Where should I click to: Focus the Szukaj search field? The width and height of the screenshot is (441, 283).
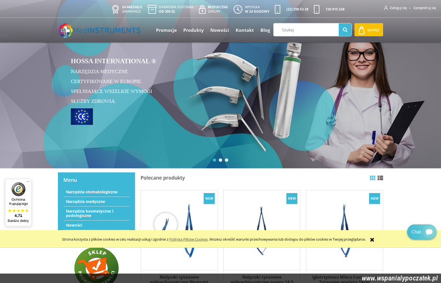[x=306, y=30]
